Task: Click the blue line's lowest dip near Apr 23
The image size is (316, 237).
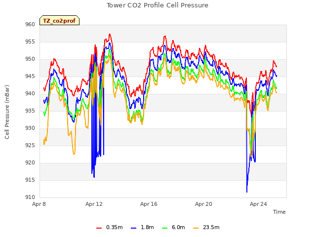Action: point(247,192)
